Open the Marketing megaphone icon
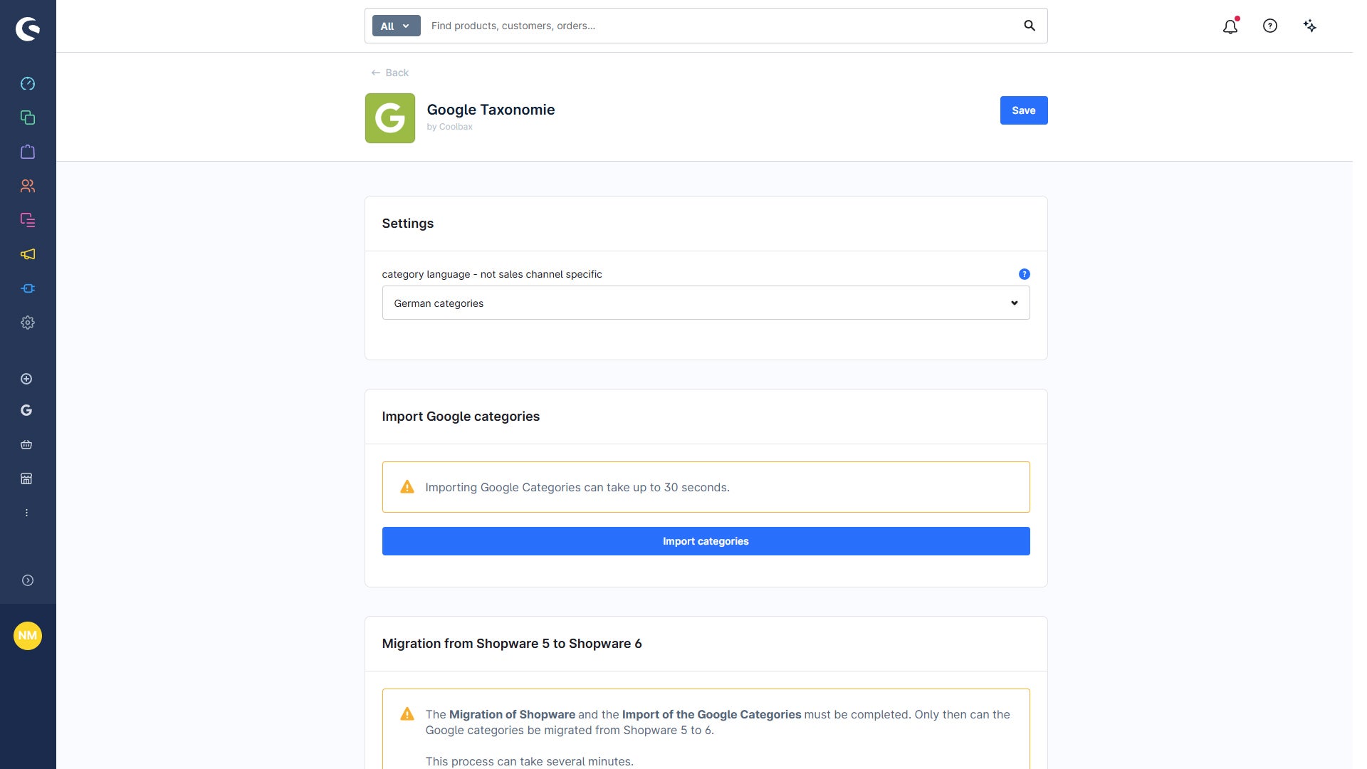1367x769 pixels. tap(28, 254)
